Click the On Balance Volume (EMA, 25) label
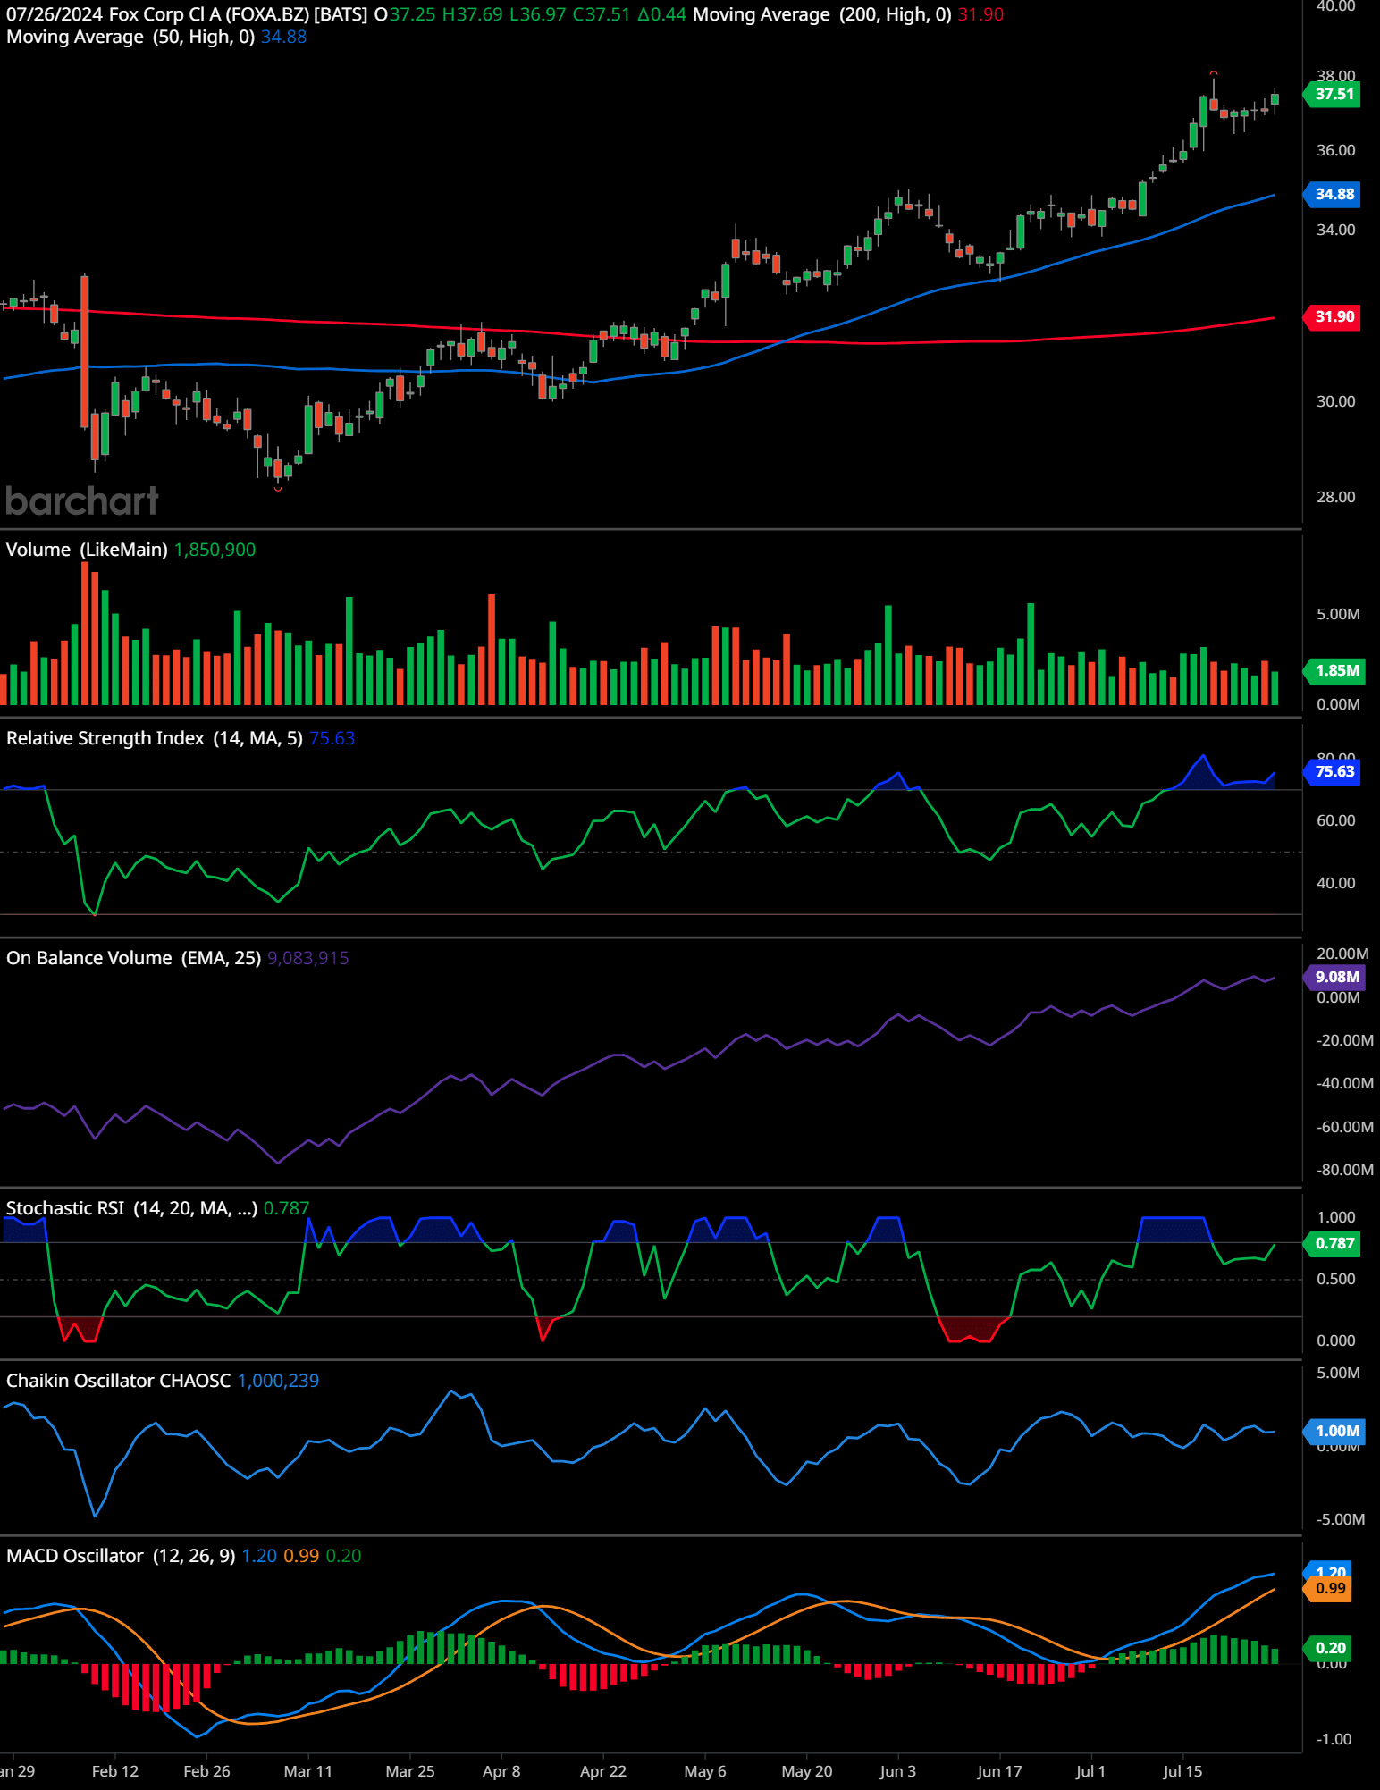This screenshot has height=1790, width=1380. [133, 958]
